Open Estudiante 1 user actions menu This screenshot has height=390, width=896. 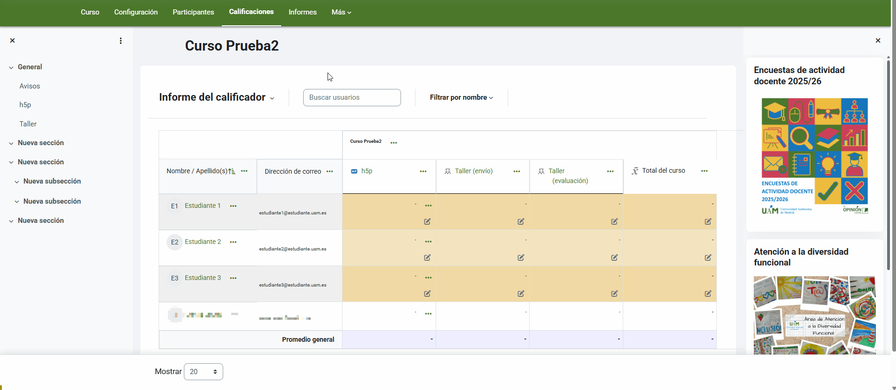pyautogui.click(x=233, y=206)
